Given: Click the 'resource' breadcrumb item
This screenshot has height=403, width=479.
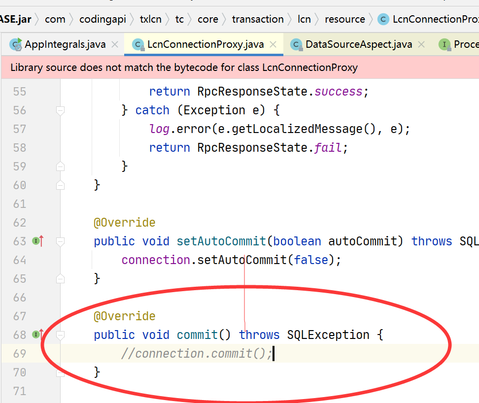Looking at the screenshot, I should [345, 19].
